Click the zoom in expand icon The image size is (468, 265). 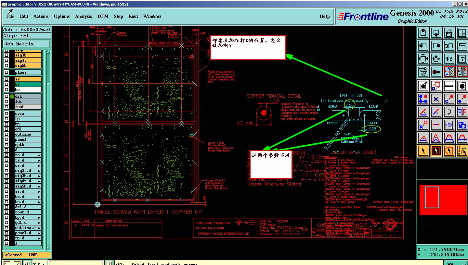point(423,59)
